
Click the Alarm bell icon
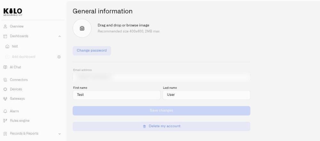pyautogui.click(x=5, y=112)
